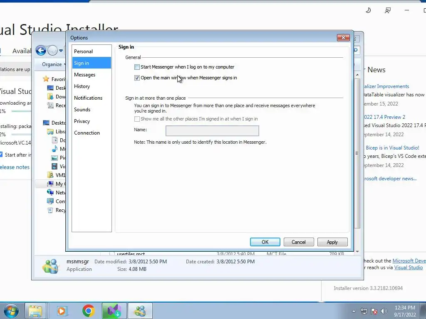
Task: Apply the Options changes
Action: click(x=332, y=242)
